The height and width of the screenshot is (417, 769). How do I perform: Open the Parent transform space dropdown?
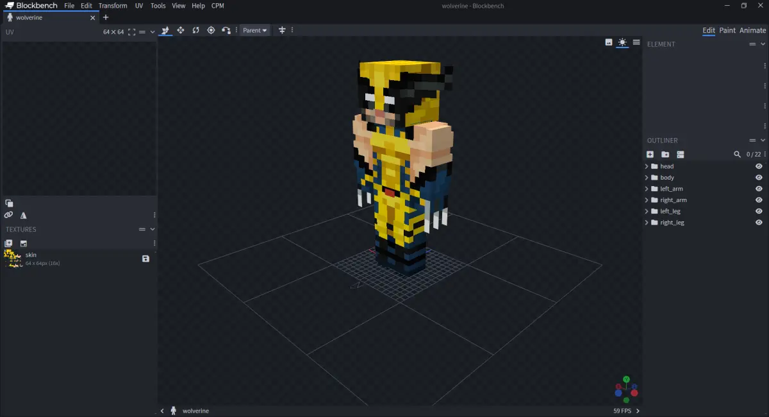click(255, 30)
